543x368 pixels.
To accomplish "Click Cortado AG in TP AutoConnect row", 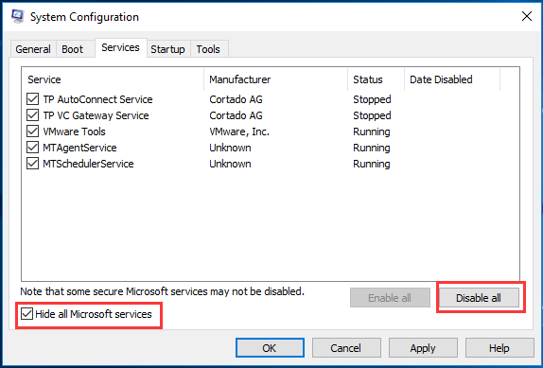I will [x=236, y=99].
